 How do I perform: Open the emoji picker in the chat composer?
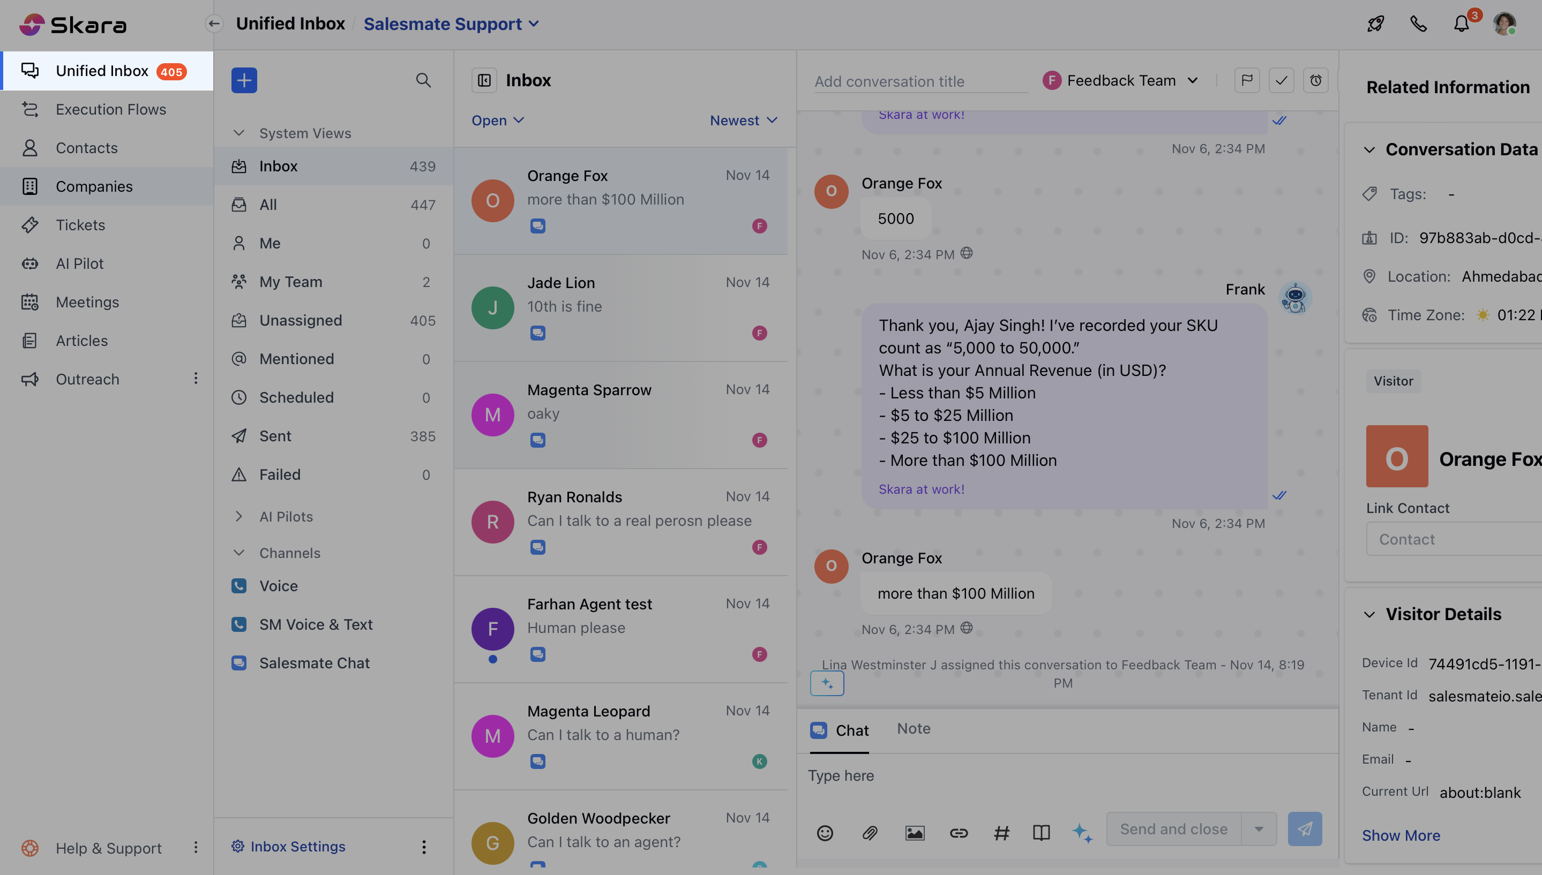[x=824, y=833]
